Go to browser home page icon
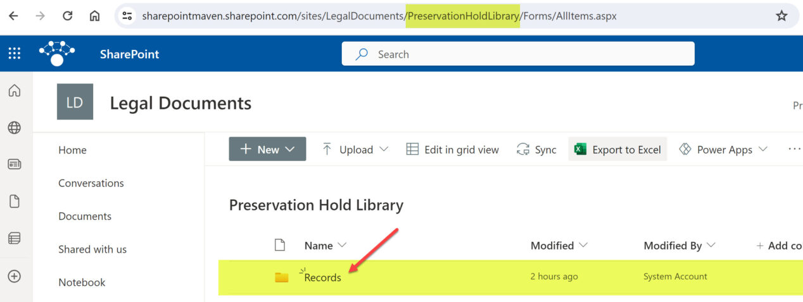This screenshot has height=302, width=803. point(94,16)
